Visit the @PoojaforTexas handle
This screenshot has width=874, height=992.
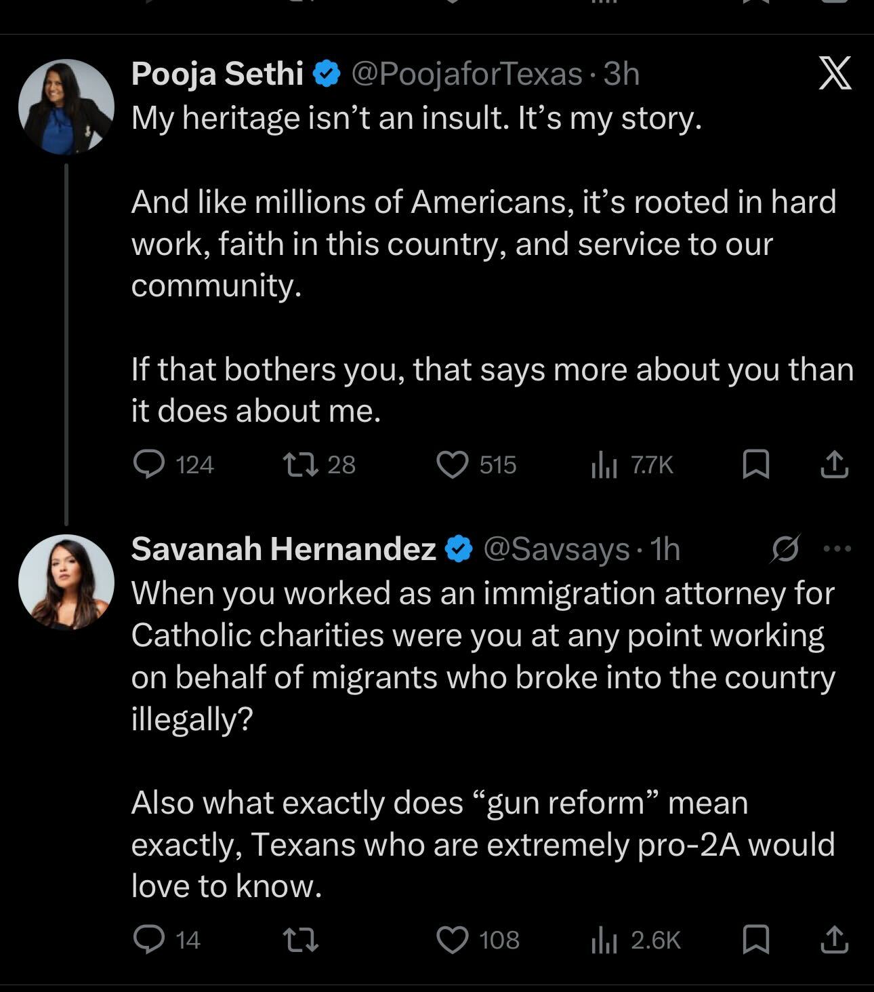coord(467,74)
